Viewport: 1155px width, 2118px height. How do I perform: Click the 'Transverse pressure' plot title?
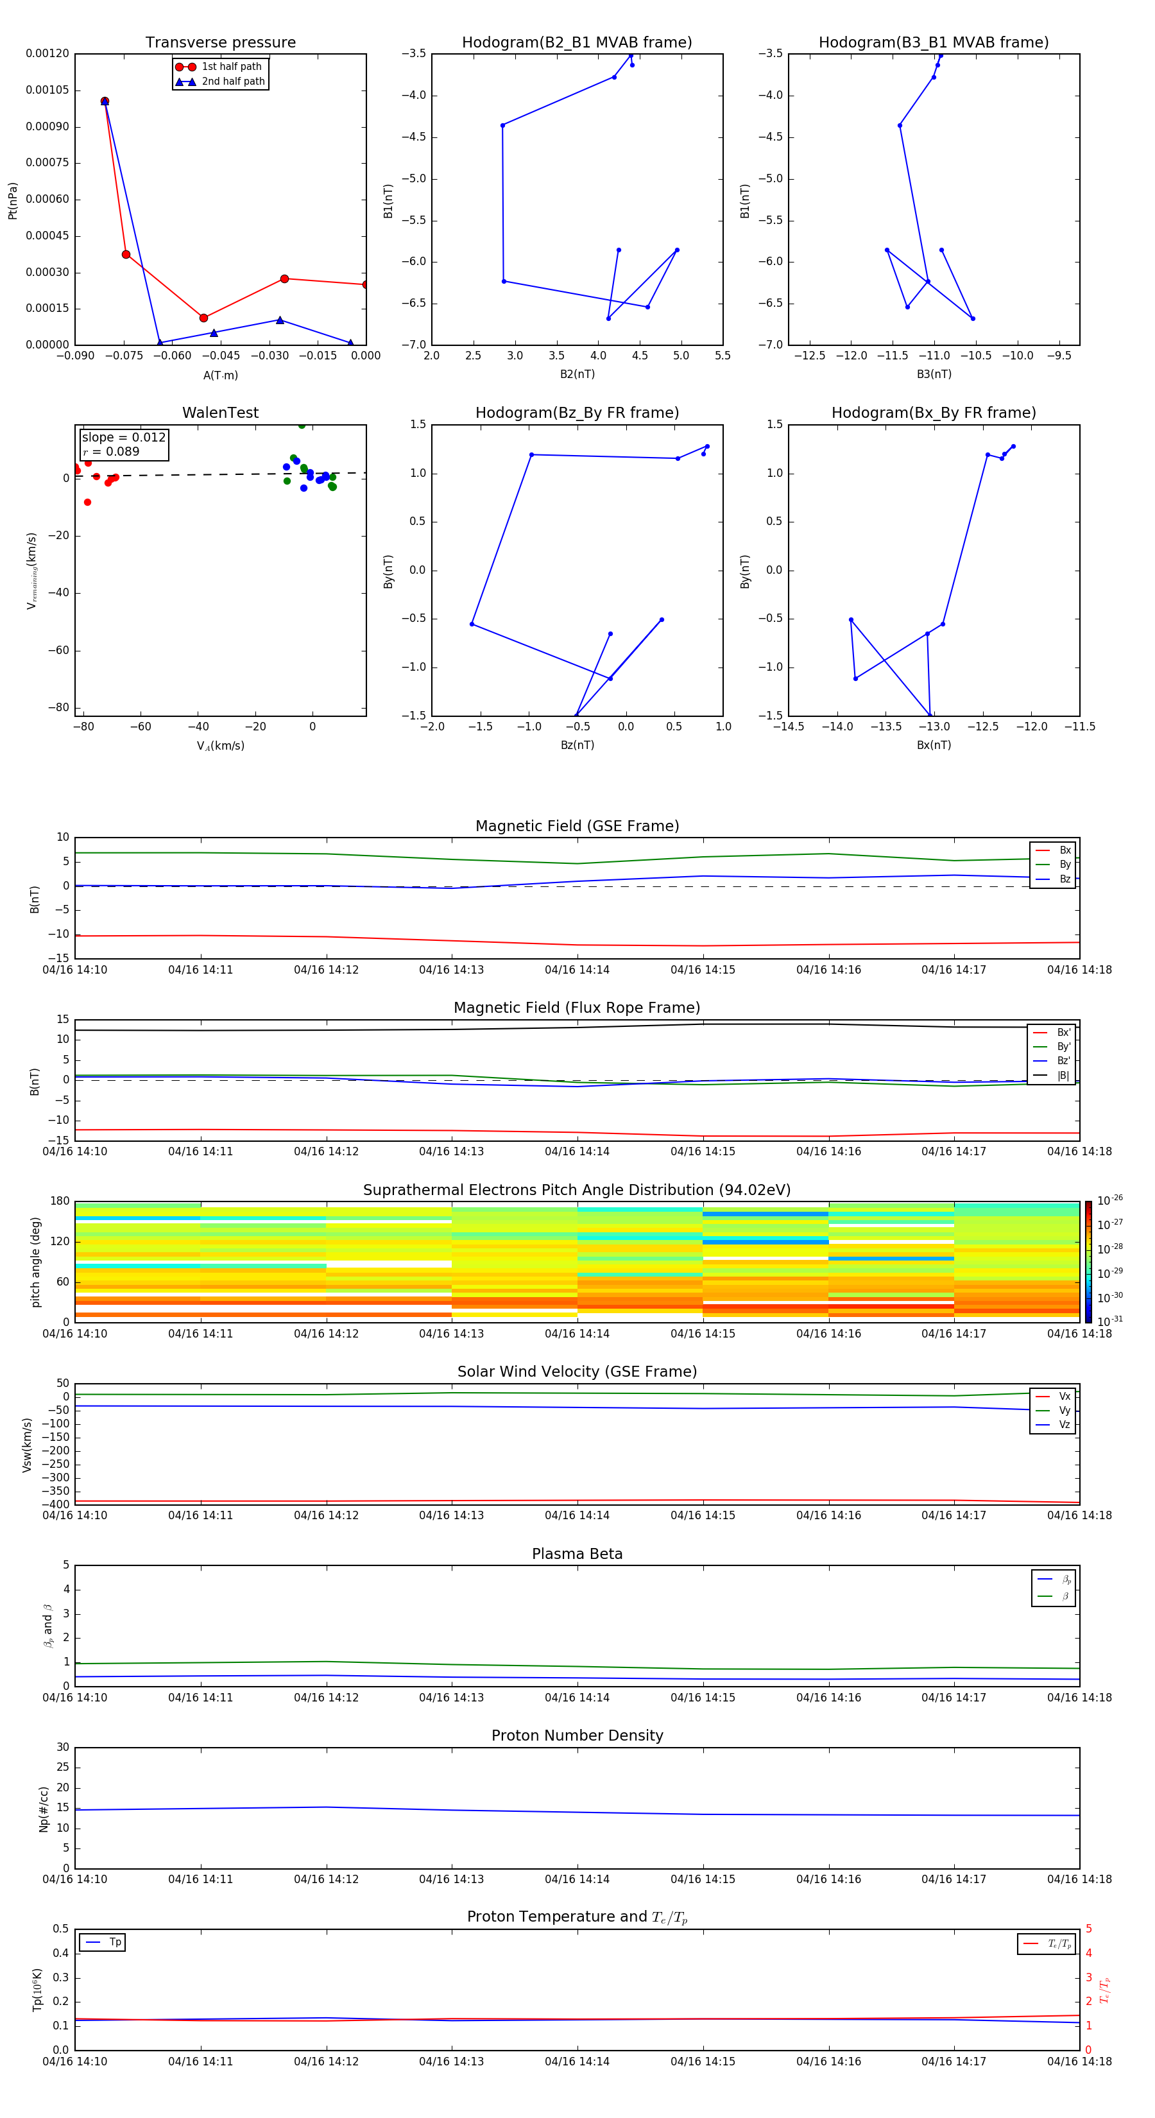(220, 42)
